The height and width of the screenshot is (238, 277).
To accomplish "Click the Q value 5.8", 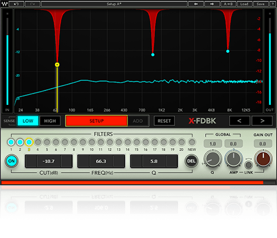I will (154, 161).
